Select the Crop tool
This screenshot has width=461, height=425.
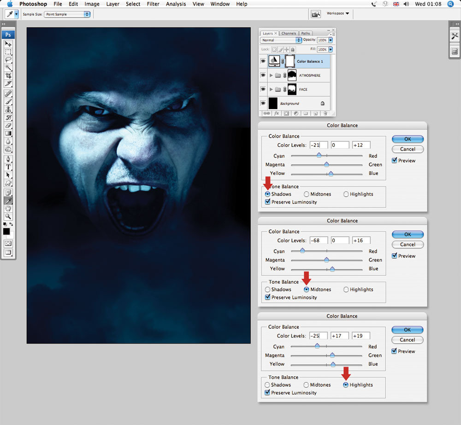point(8,76)
